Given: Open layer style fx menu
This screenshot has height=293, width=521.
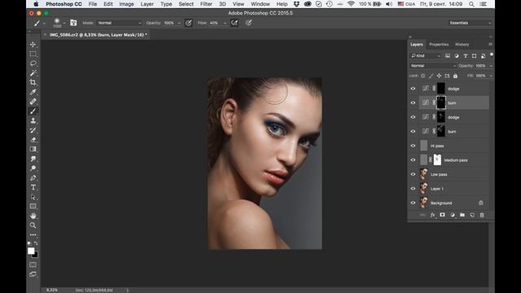Looking at the screenshot, I should point(432,215).
